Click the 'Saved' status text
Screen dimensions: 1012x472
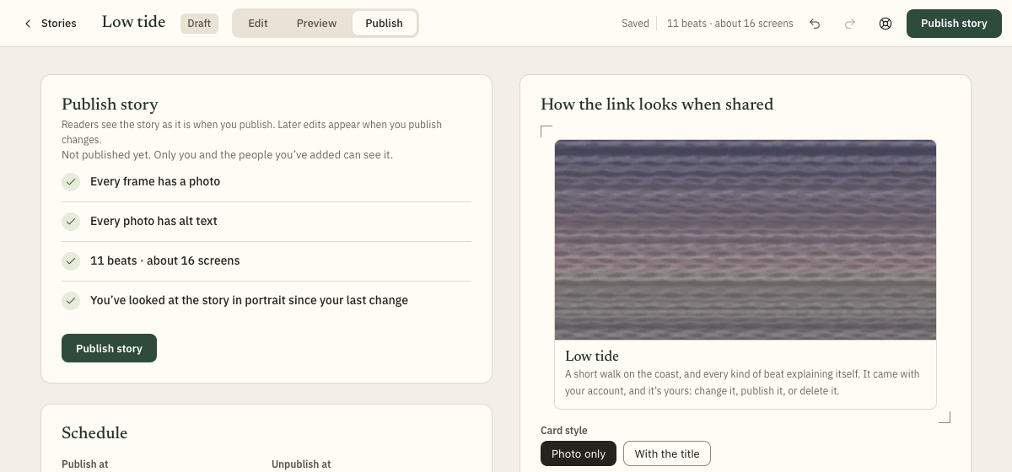tap(635, 24)
